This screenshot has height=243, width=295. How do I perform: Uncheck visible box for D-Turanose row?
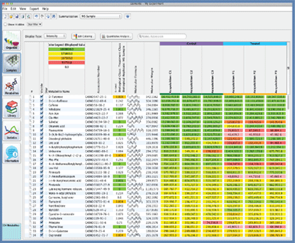point(42,97)
